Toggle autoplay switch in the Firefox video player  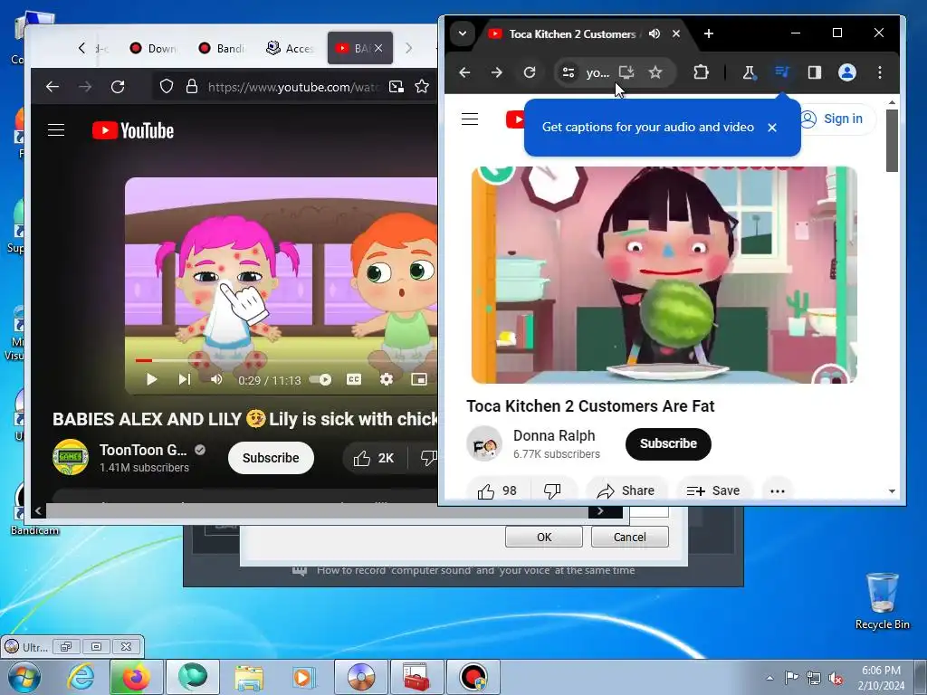[x=321, y=379]
